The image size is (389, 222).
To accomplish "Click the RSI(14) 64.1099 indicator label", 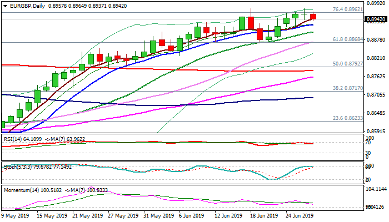I will [23, 139].
